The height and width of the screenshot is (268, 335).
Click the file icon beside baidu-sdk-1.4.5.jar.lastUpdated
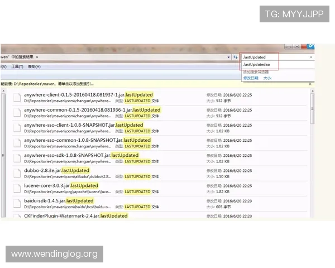pos(17,203)
